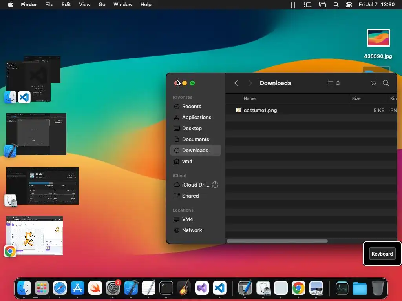Open Activity Monitor from the Dock
Image resolution: width=402 pixels, height=301 pixels.
pos(342,288)
